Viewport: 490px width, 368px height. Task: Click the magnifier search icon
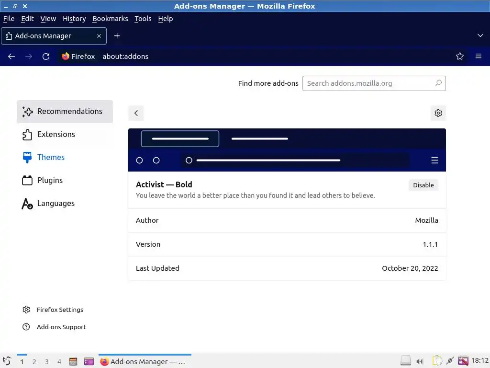438,83
